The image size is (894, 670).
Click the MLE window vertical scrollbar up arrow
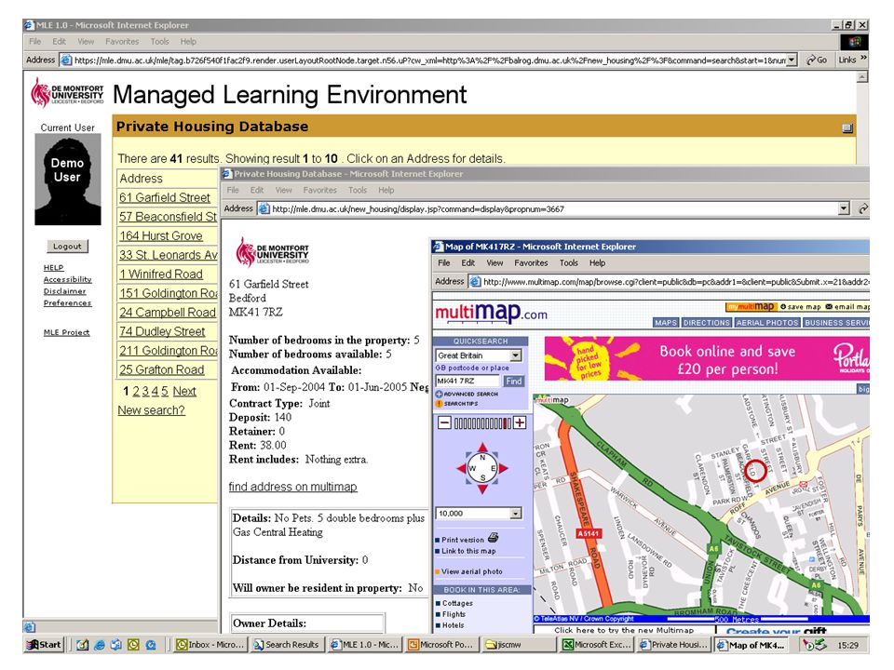(x=862, y=76)
